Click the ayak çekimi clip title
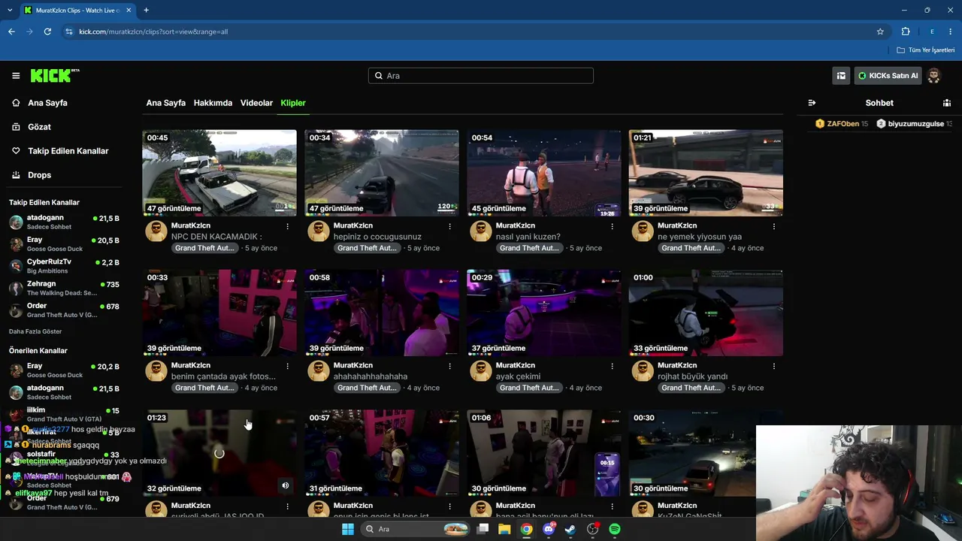The height and width of the screenshot is (541, 962). point(518,376)
